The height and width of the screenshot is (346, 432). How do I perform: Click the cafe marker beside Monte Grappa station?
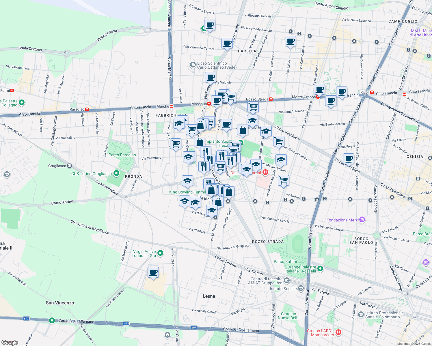coord(320,90)
